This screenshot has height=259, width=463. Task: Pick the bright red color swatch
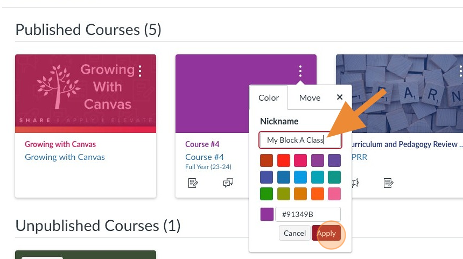284,160
